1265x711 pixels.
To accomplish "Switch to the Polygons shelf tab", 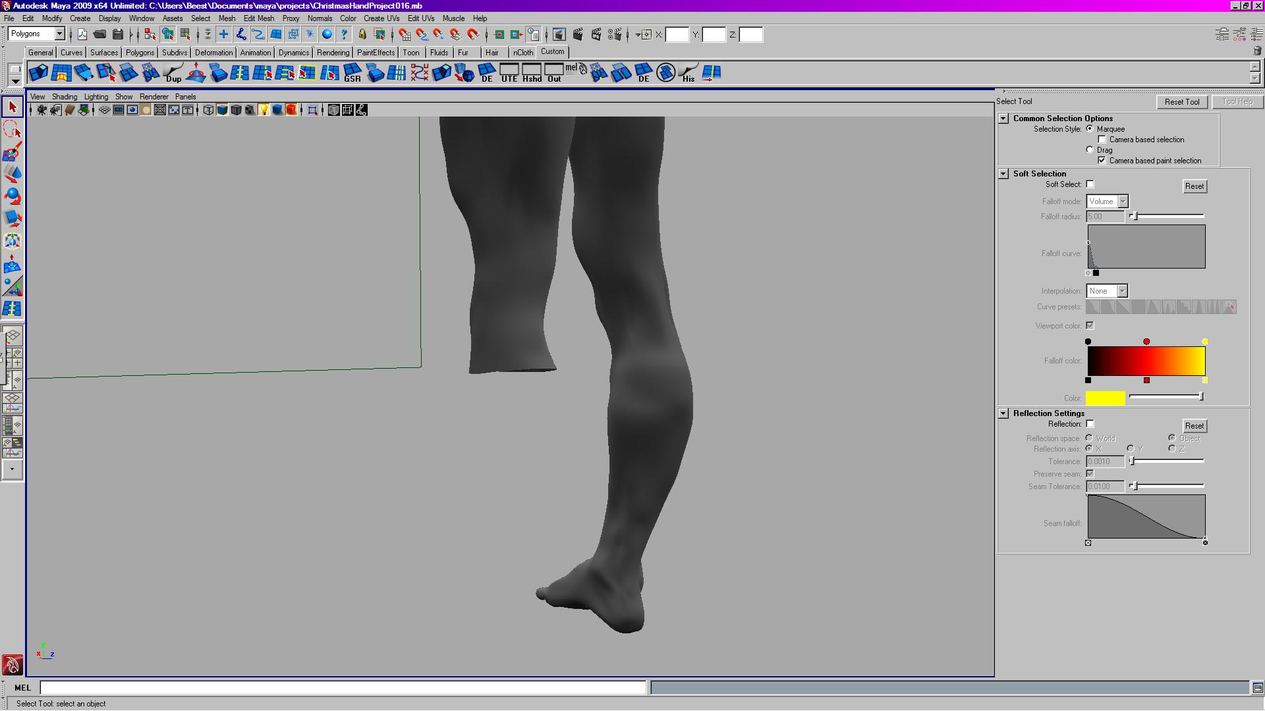I will pos(140,53).
